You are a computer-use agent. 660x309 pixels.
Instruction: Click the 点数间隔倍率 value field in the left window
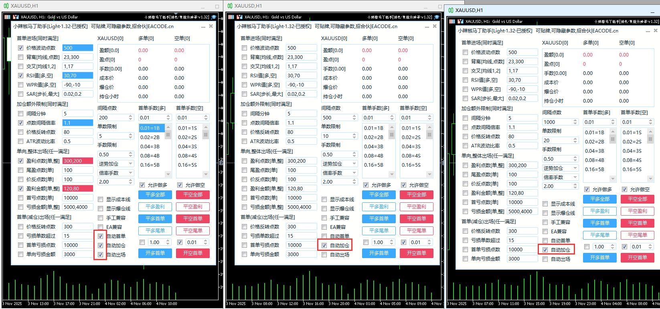point(78,123)
